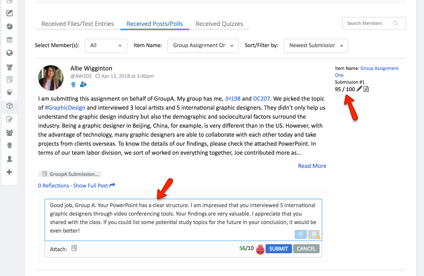Click the Apr 13, 2018 at 3:40pm timestamp
This screenshot has width=424, height=276.
pos(127,76)
